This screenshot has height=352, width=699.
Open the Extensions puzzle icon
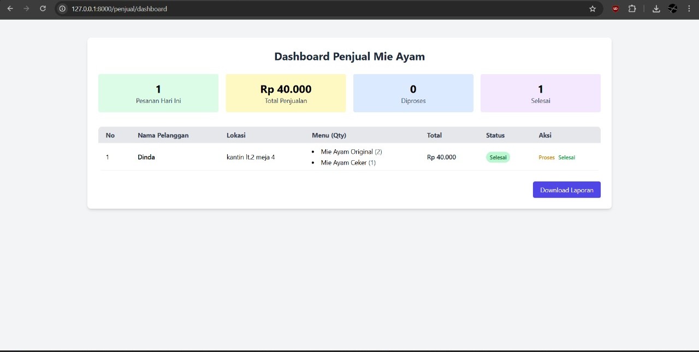coord(632,9)
